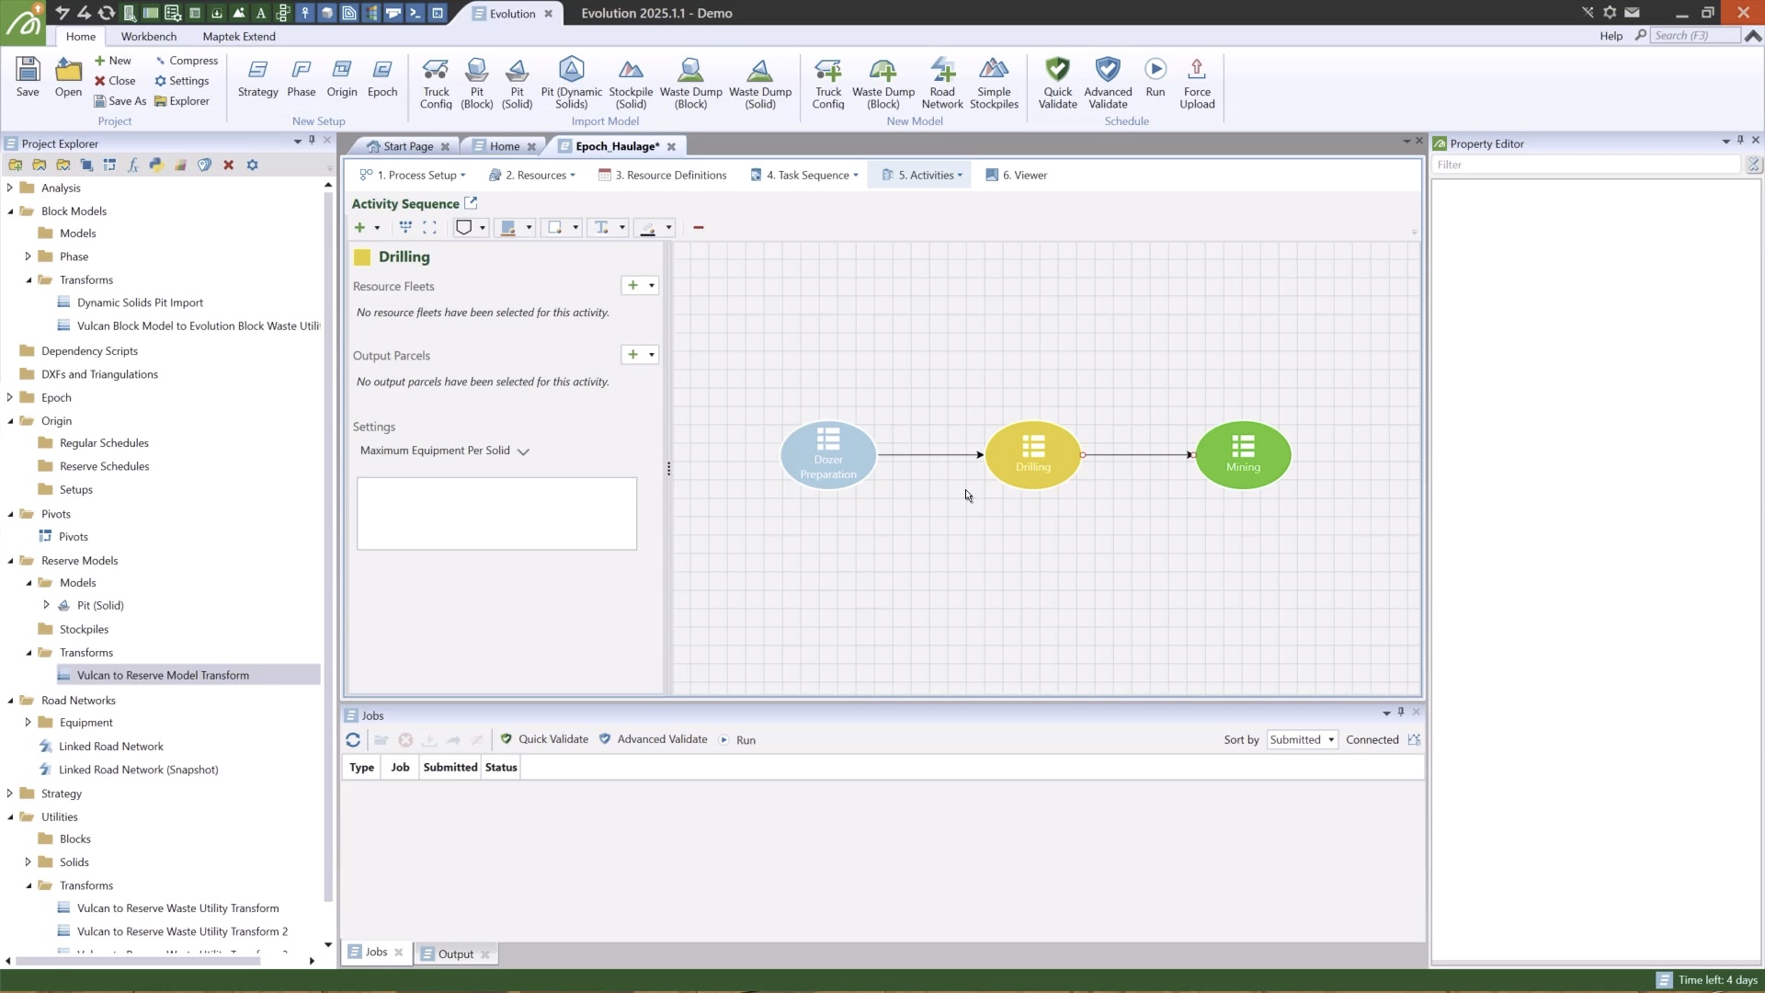The width and height of the screenshot is (1765, 993).
Task: Expand the Pit (Solid) tree node
Action: tap(47, 606)
